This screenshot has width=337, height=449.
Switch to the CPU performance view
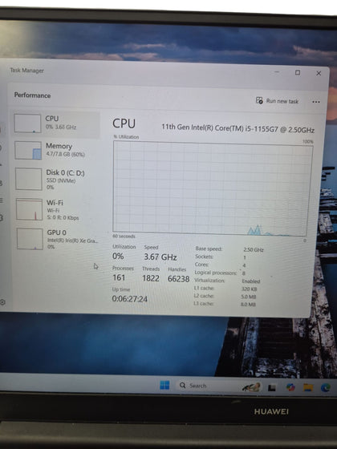pos(56,123)
